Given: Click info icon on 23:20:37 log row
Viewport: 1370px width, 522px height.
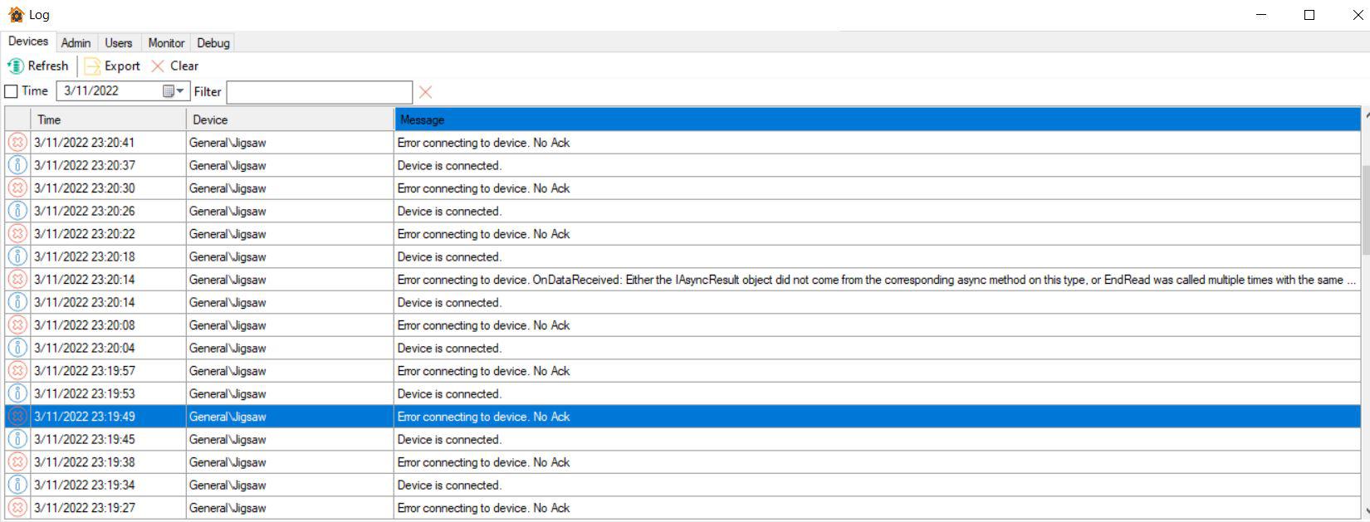Looking at the screenshot, I should pyautogui.click(x=17, y=165).
